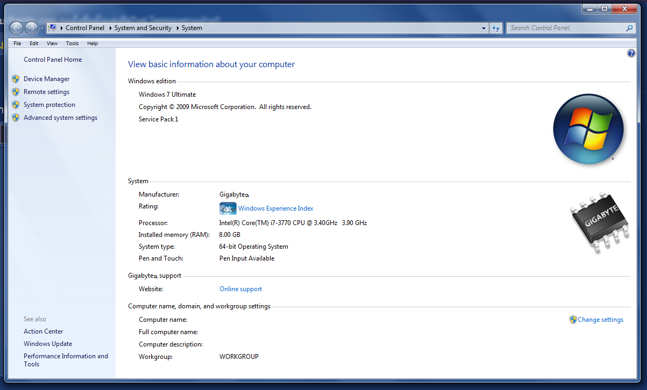The width and height of the screenshot is (647, 390).
Task: Open the Windows Experience Index link
Action: tap(276, 208)
